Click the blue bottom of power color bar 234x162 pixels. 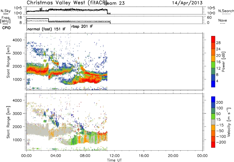click(213, 84)
